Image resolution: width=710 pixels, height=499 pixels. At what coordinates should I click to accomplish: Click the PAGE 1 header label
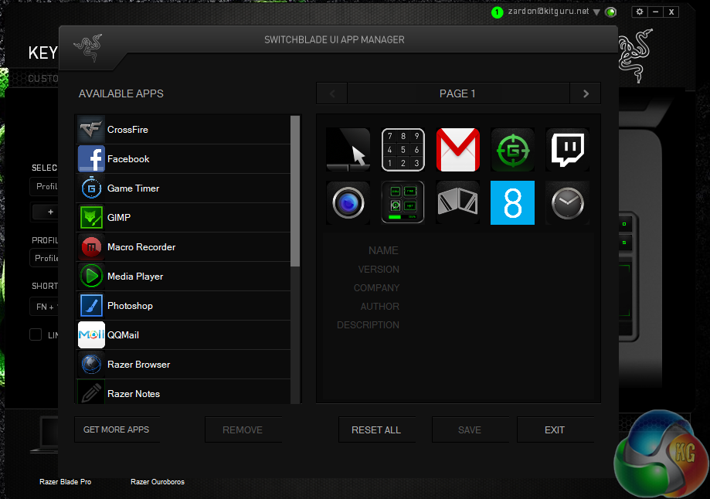click(x=457, y=93)
